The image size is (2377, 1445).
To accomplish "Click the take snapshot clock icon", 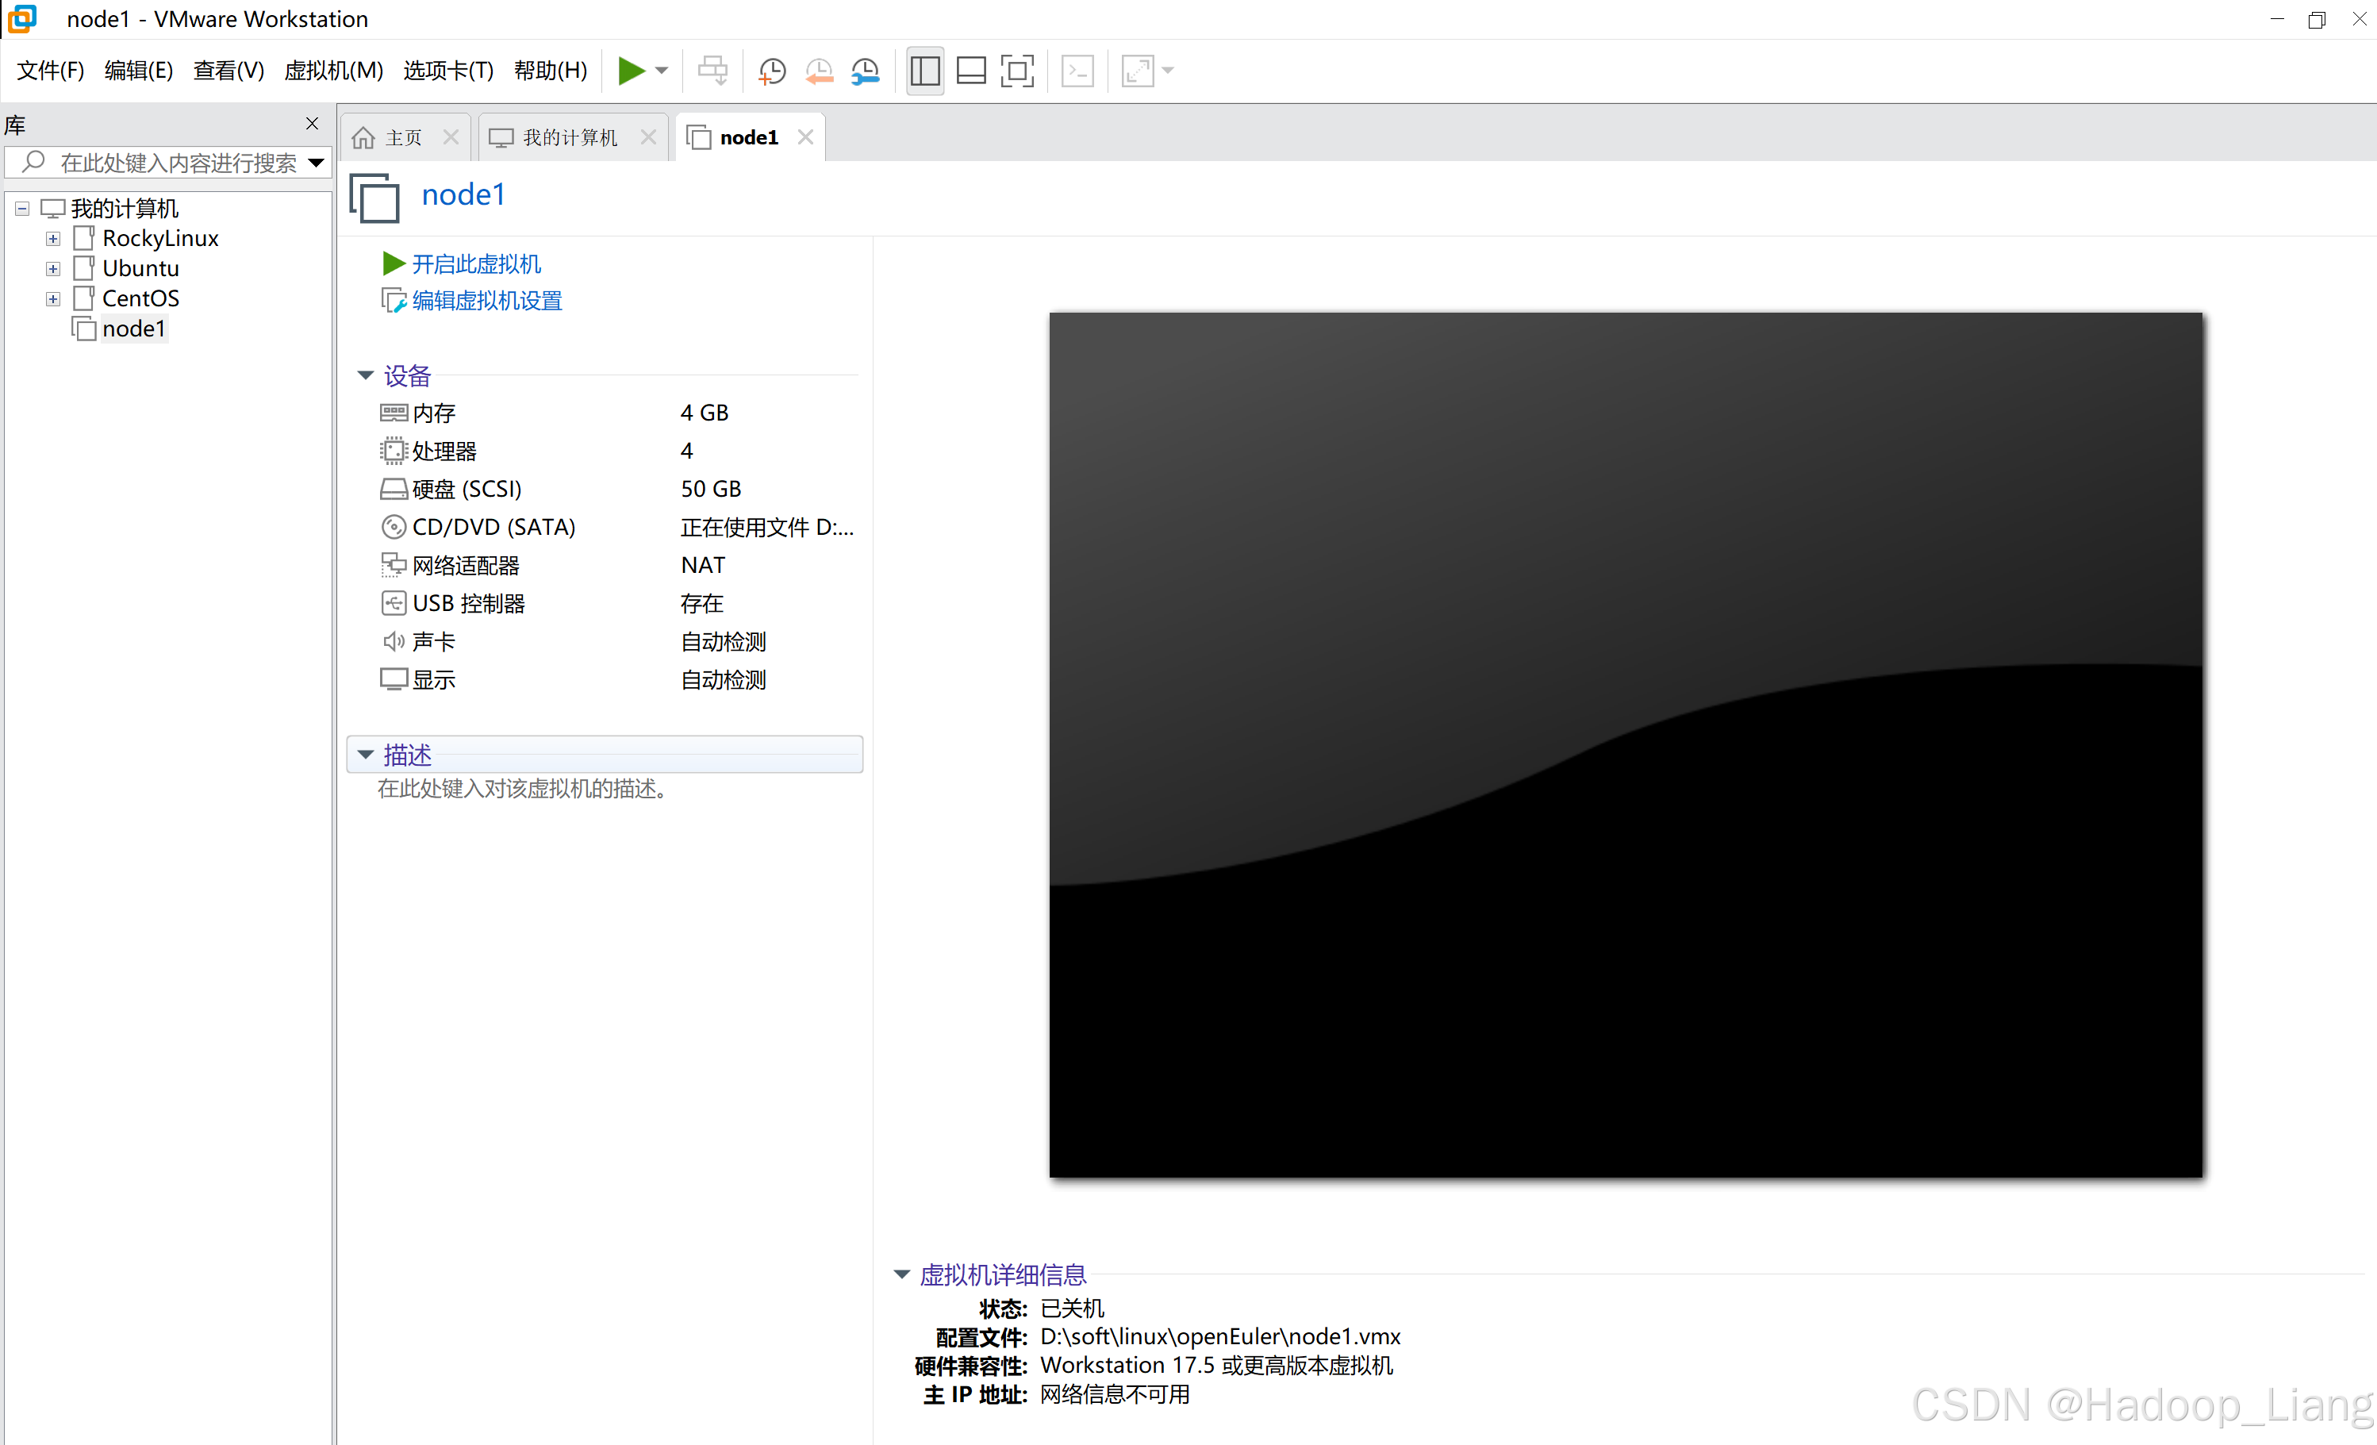I will (772, 71).
